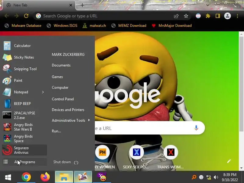Open the taskbar photo app icon
Image resolution: width=244 pixels, height=183 pixels.
(x=83, y=177)
